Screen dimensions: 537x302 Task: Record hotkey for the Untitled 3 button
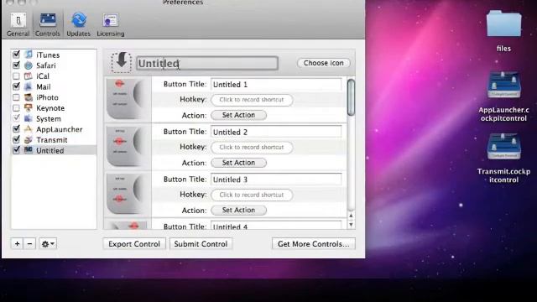pos(252,195)
